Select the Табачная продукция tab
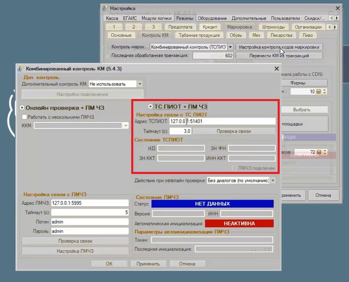349x282 pixels. pos(199,35)
